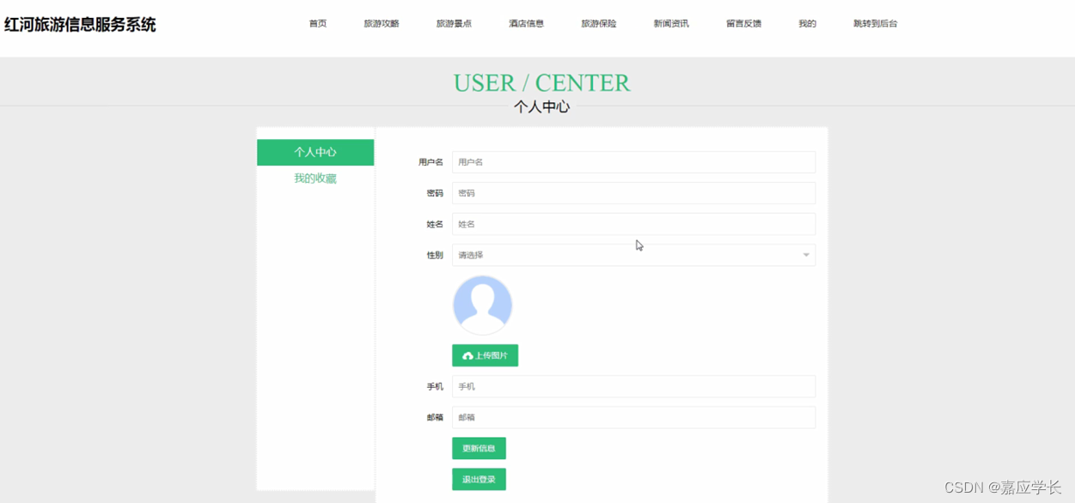Go to 新闻资讯 in the top navigation
Viewport: 1075px width, 503px height.
(671, 24)
